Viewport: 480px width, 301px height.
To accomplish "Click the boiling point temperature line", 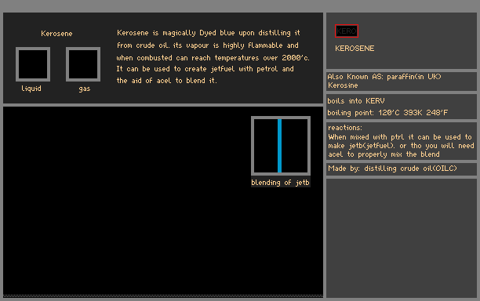I will coord(387,113).
